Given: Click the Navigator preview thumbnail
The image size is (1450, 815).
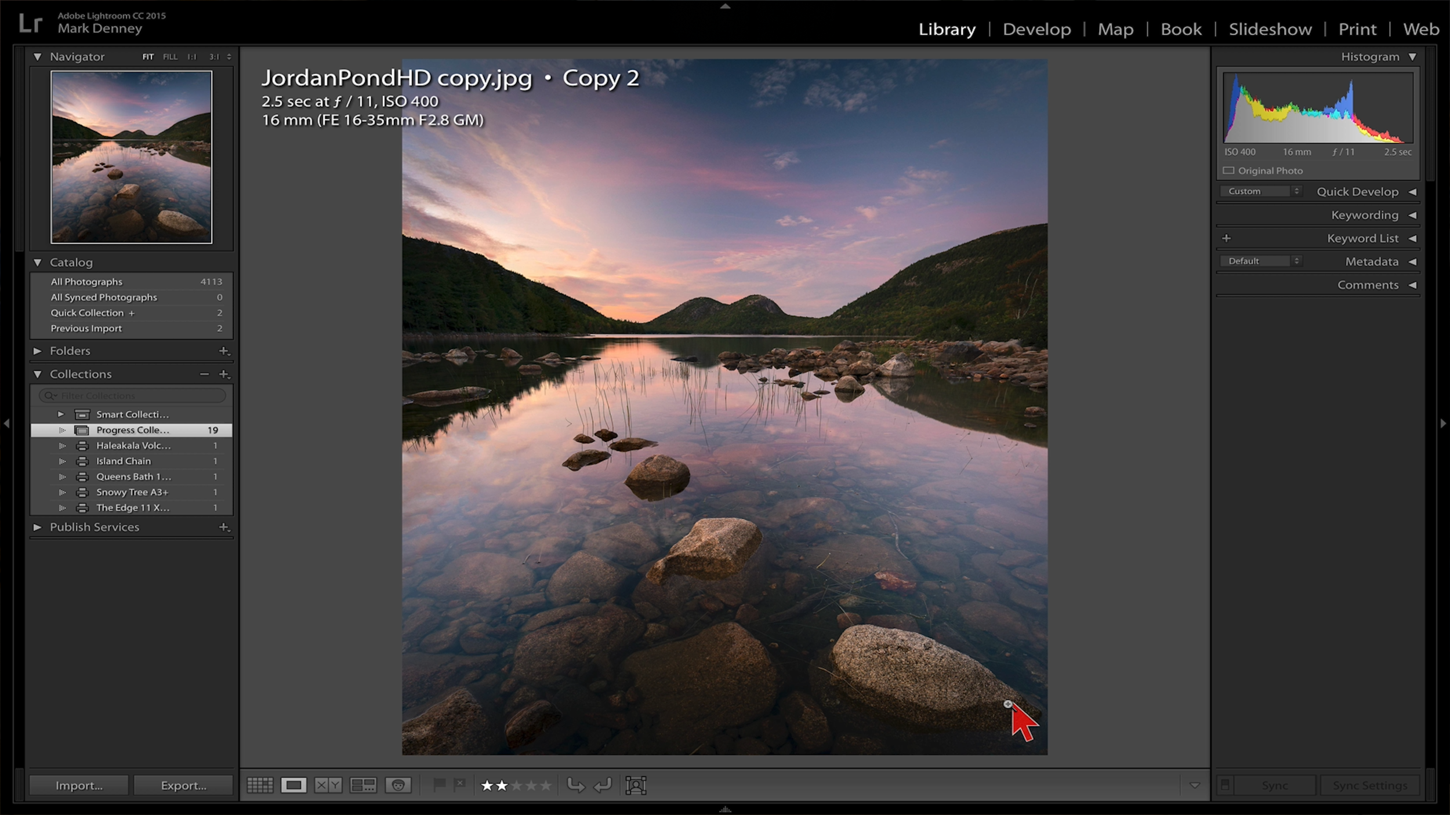Looking at the screenshot, I should click(131, 157).
